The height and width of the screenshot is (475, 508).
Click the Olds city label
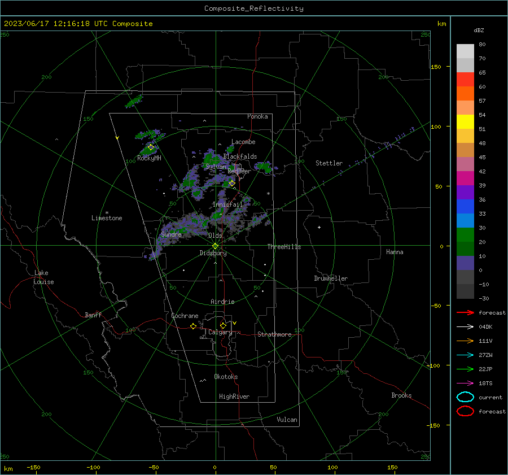(x=215, y=236)
